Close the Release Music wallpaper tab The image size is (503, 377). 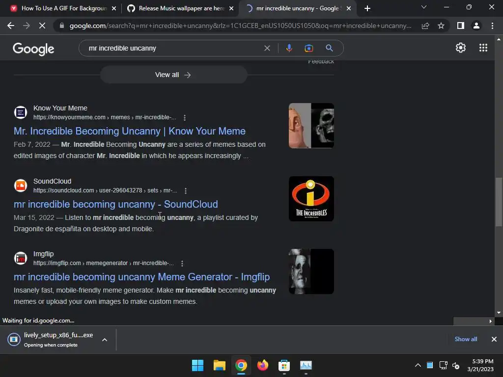(x=231, y=8)
